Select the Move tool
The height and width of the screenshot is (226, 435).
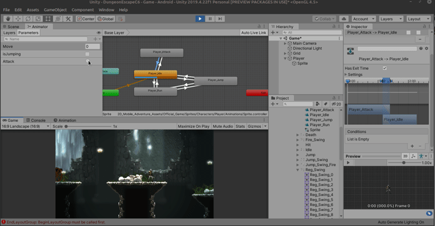(17, 19)
